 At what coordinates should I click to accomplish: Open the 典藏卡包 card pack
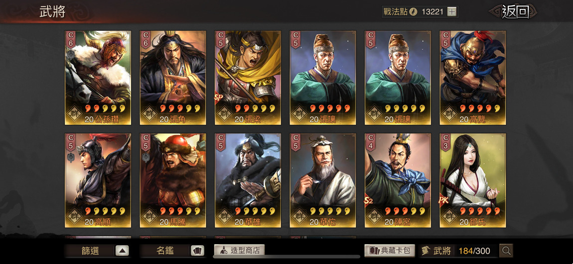(x=390, y=250)
